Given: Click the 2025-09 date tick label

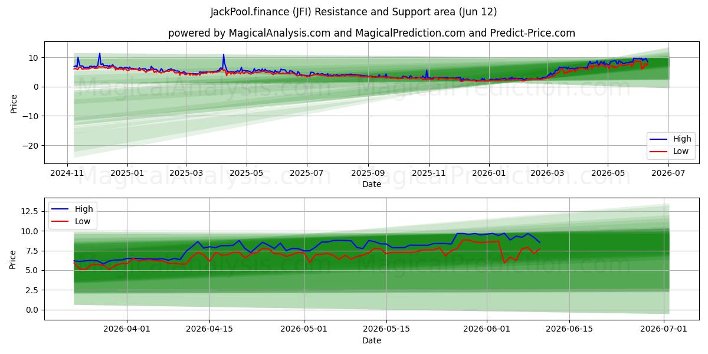Looking at the screenshot, I should [368, 173].
